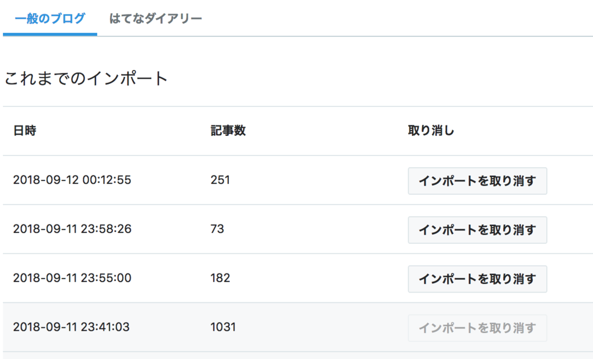The height and width of the screenshot is (359, 593).
Task: Select the article count 73
Action: point(218,229)
